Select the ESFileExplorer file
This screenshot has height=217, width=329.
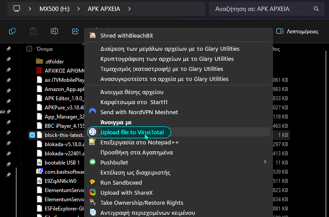64,208
